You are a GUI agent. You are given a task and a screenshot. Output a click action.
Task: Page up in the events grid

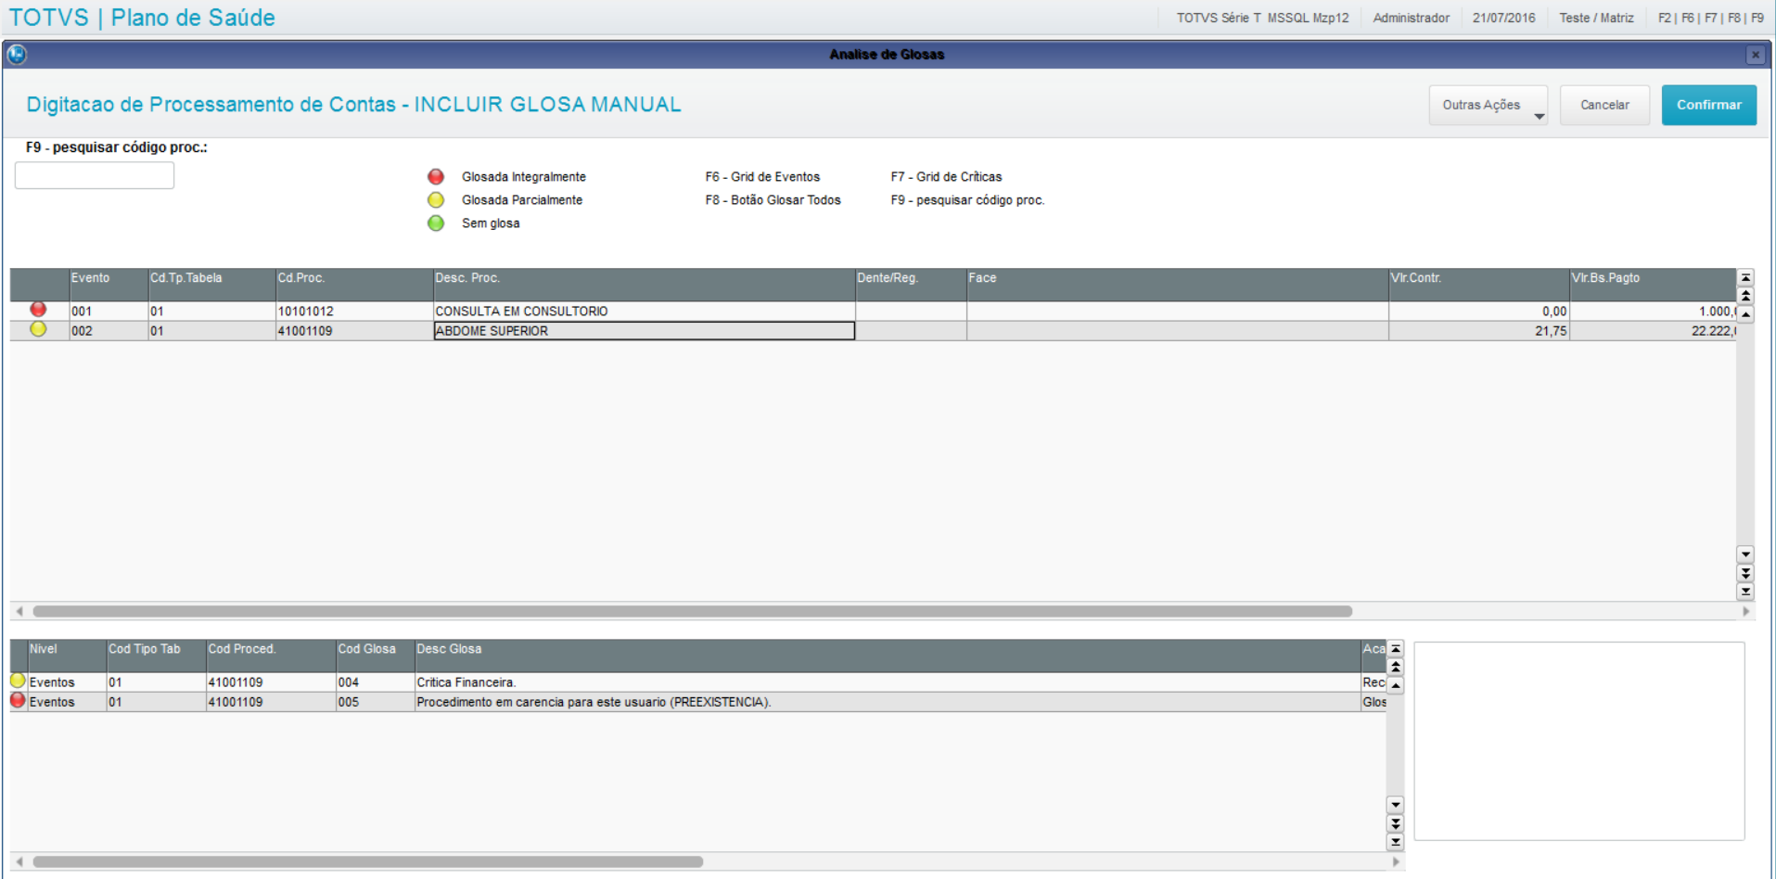(x=1745, y=296)
